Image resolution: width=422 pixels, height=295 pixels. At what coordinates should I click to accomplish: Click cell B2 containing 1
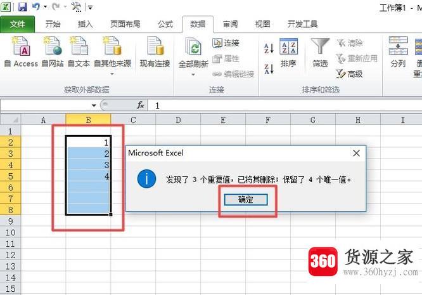coord(88,142)
